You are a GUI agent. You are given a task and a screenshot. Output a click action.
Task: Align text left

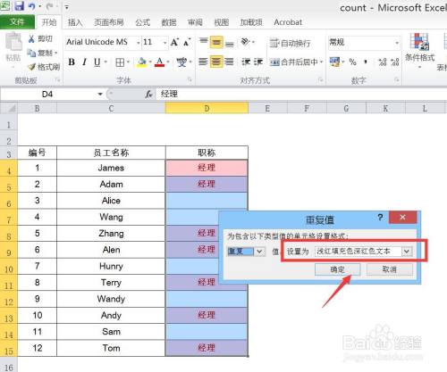204,62
